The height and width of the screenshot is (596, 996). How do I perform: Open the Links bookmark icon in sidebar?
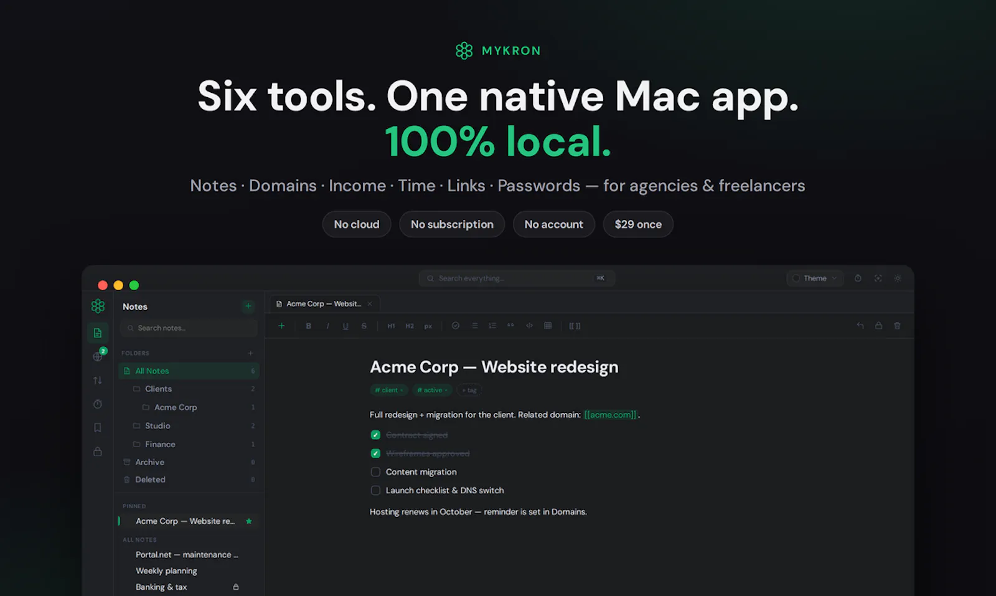click(98, 427)
